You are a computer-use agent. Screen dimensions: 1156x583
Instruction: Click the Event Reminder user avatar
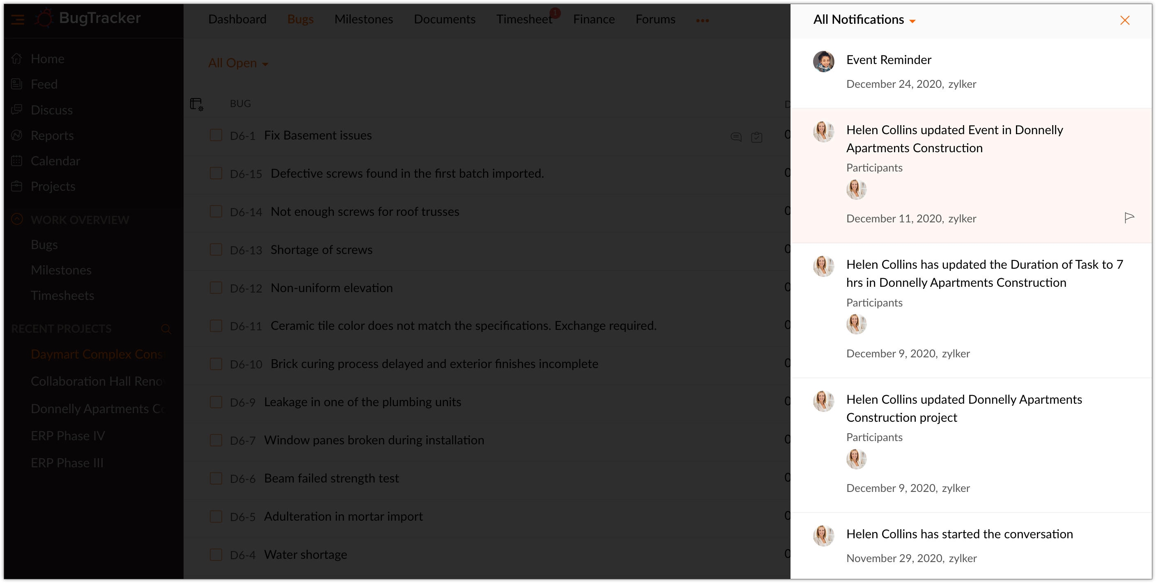[823, 62]
